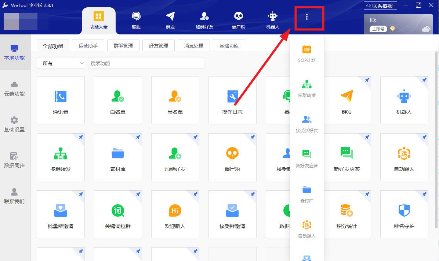Open the 自动踢人 feature card in grid
This screenshot has width=439, height=261.
click(x=404, y=157)
